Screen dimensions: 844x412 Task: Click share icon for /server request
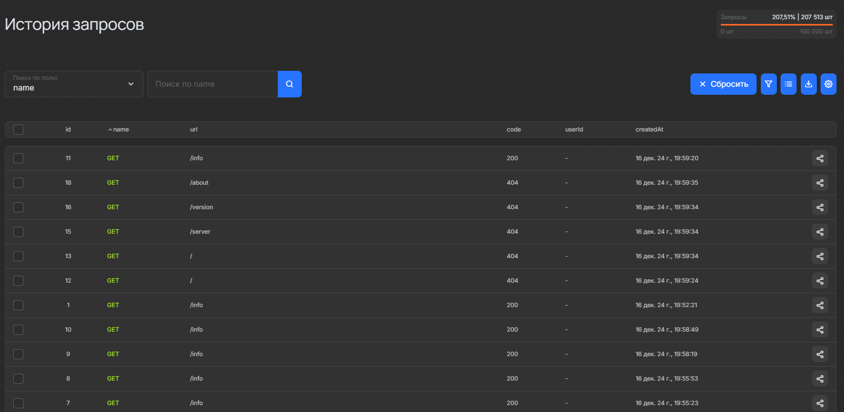tap(819, 232)
